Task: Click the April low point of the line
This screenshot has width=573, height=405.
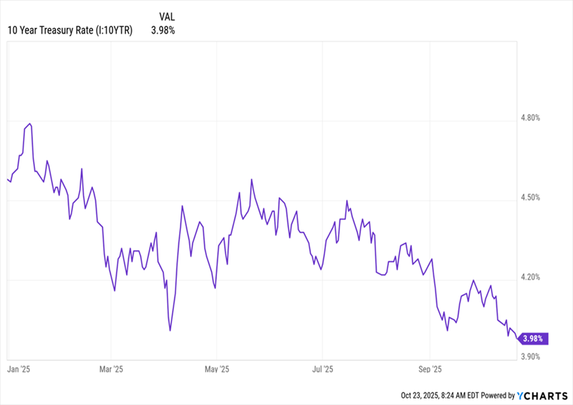Action: pyautogui.click(x=170, y=330)
